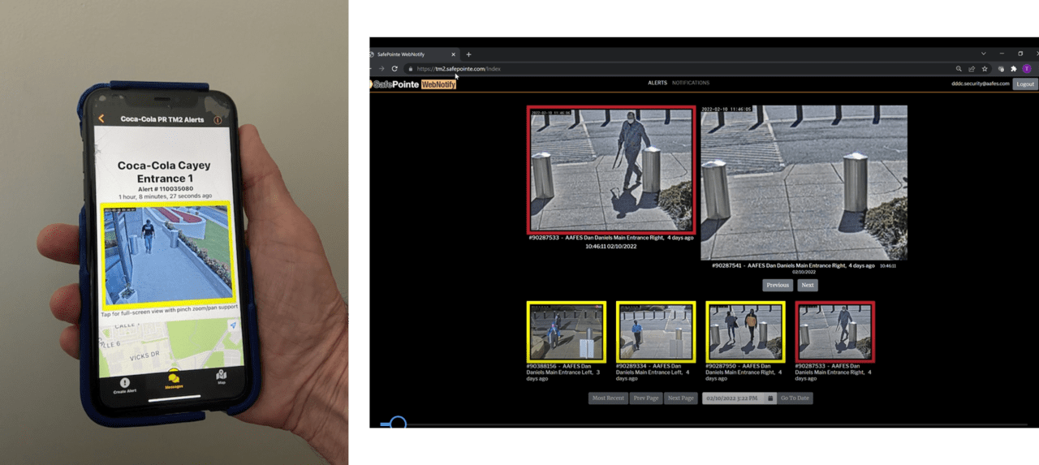Tap the location arrow on the phone map
Viewport: 1039px width, 465px height.
pyautogui.click(x=233, y=325)
